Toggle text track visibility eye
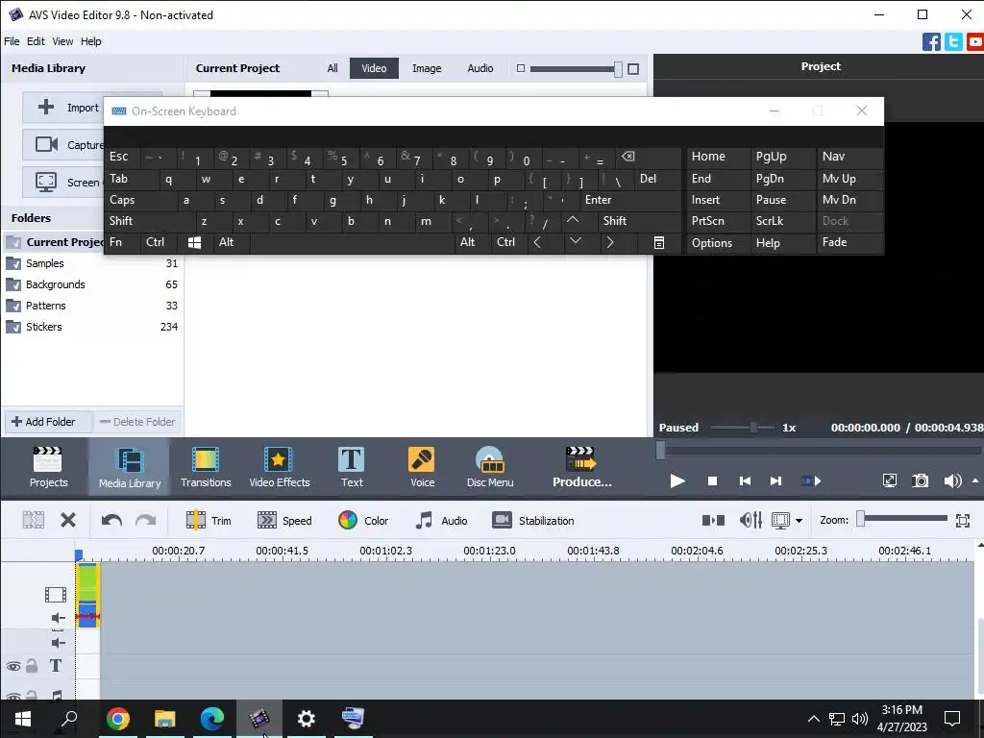 pos(13,666)
